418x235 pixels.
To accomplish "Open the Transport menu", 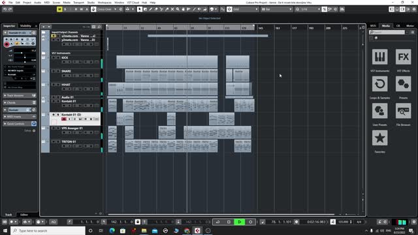I will pyautogui.click(x=78, y=3).
